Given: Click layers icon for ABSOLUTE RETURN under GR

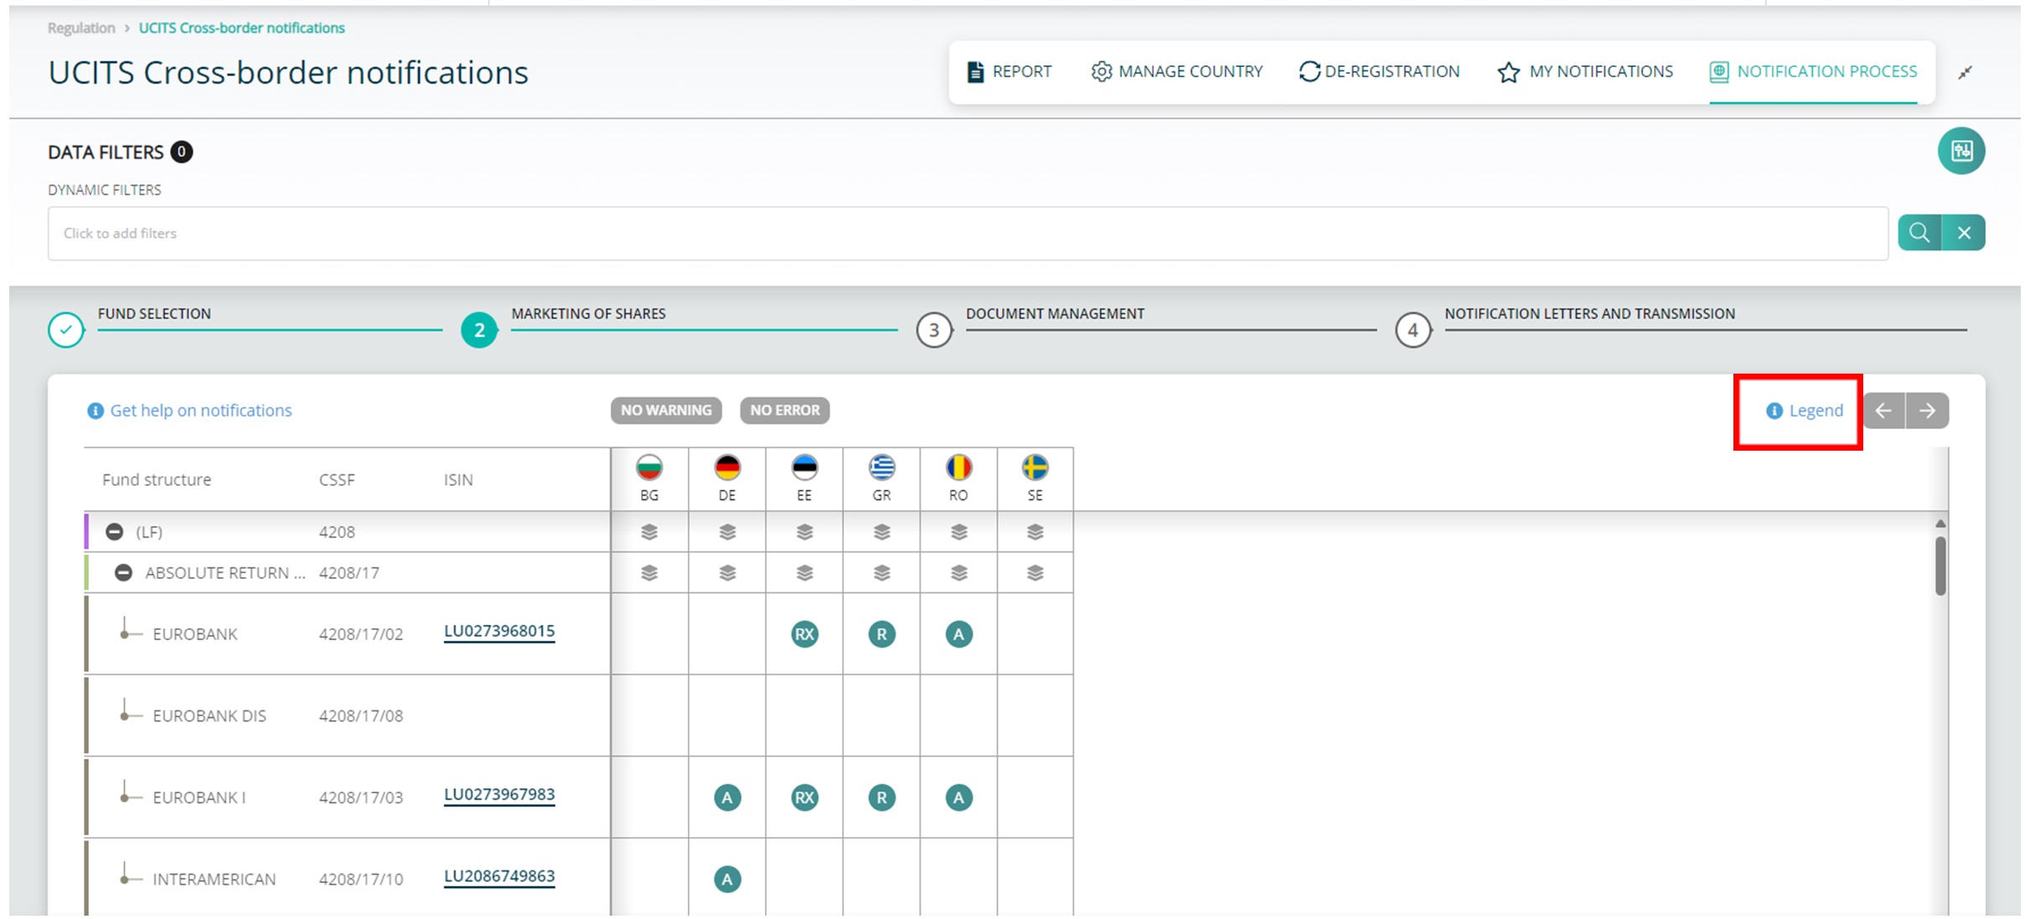Looking at the screenshot, I should pyautogui.click(x=881, y=573).
